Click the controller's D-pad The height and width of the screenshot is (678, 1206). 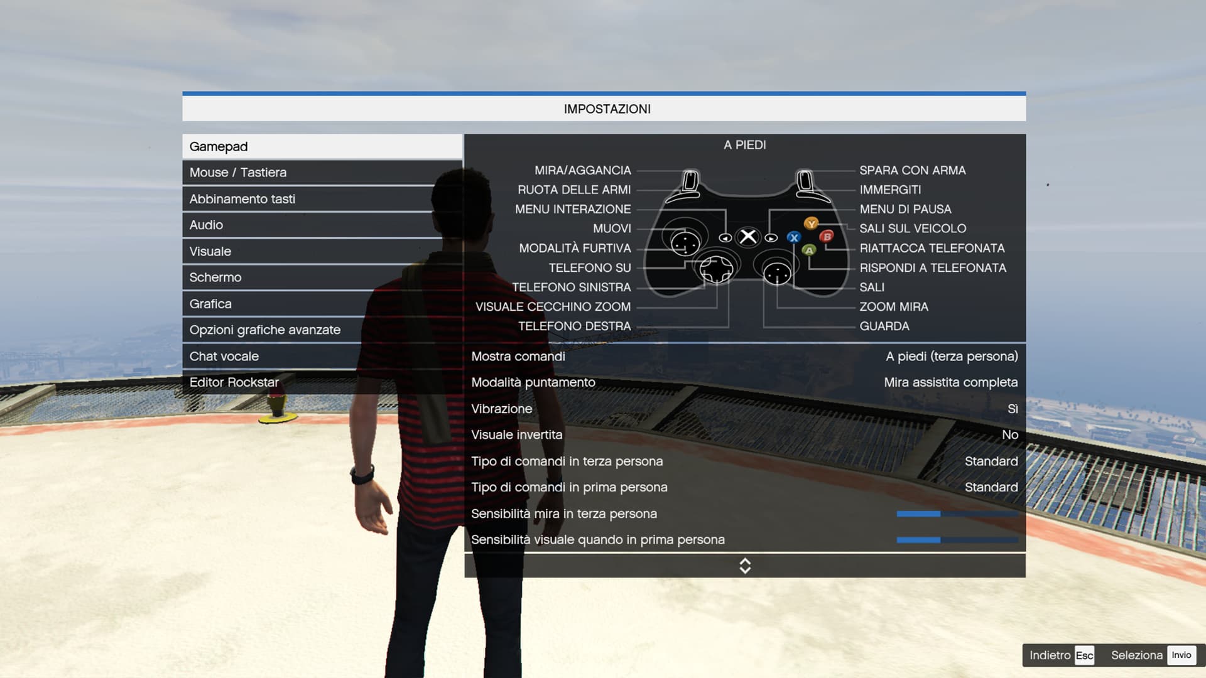point(716,271)
